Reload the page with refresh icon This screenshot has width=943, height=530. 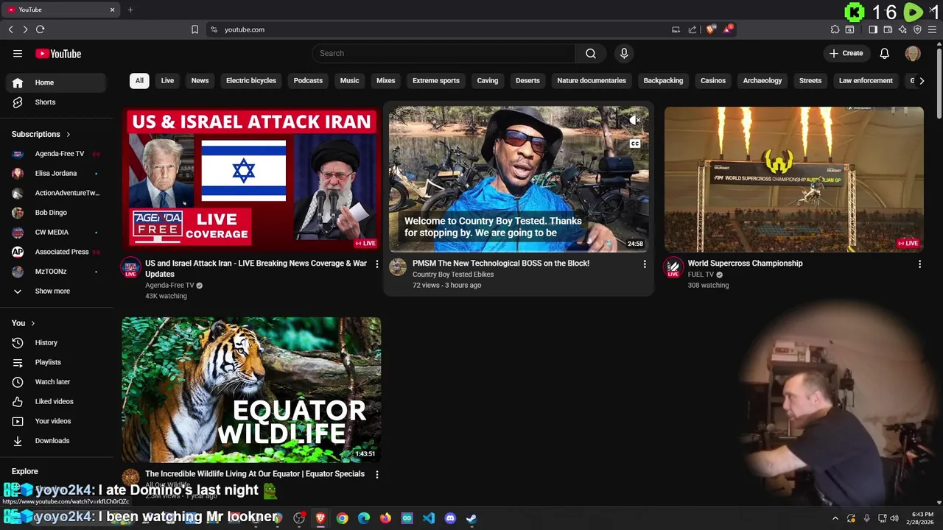40,29
